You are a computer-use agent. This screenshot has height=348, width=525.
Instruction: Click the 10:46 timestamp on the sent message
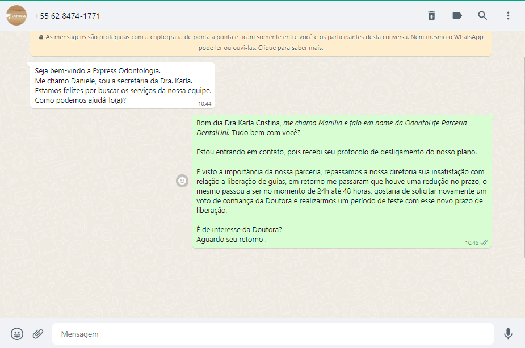472,243
